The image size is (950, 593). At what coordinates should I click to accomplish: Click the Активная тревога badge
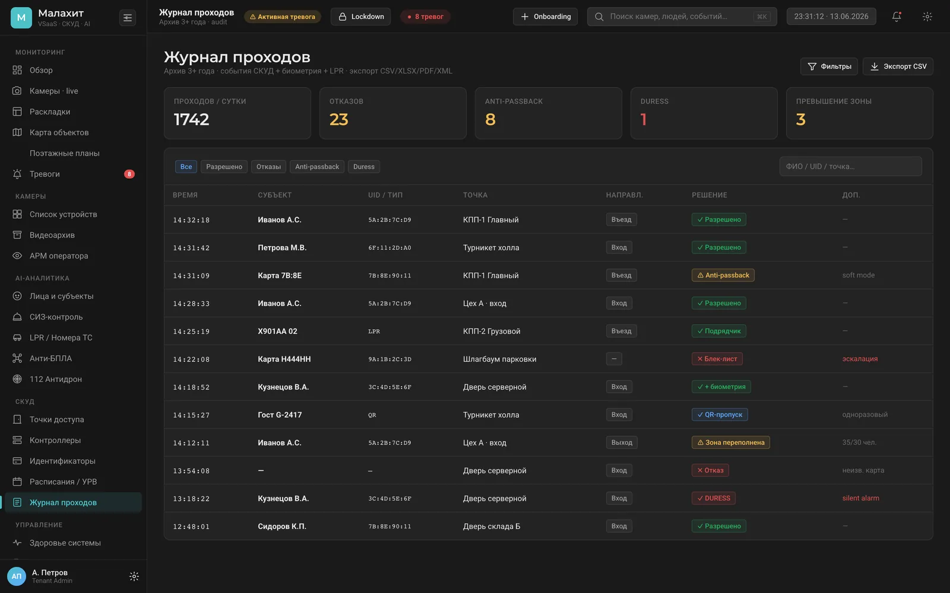coord(283,17)
